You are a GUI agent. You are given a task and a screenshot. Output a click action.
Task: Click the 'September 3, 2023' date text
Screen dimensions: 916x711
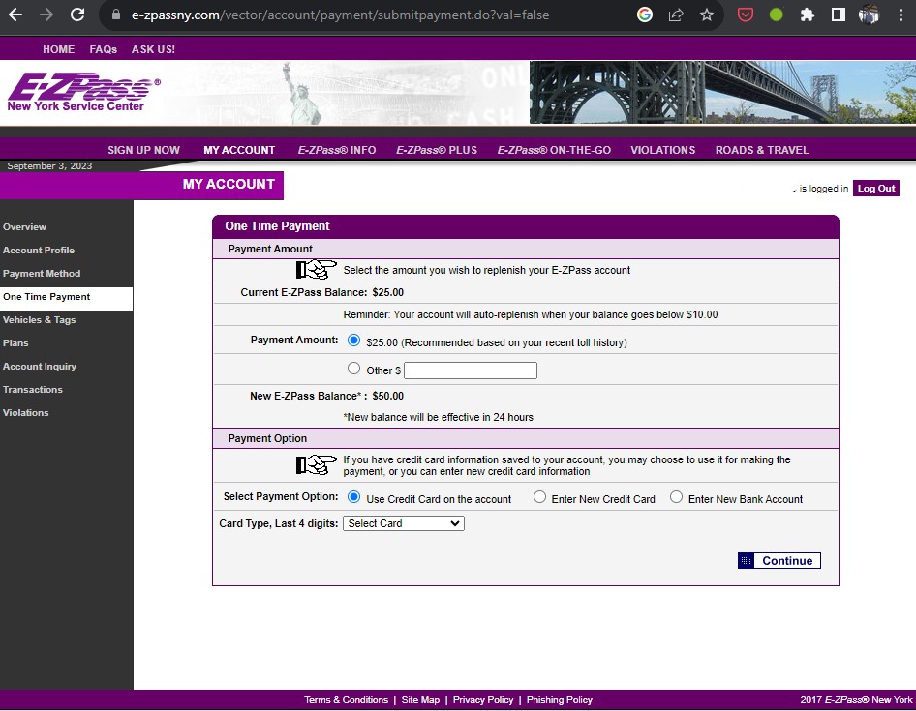click(49, 165)
